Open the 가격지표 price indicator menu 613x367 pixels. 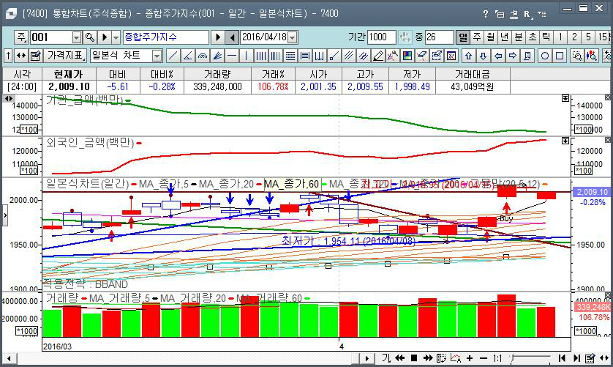tap(65, 56)
